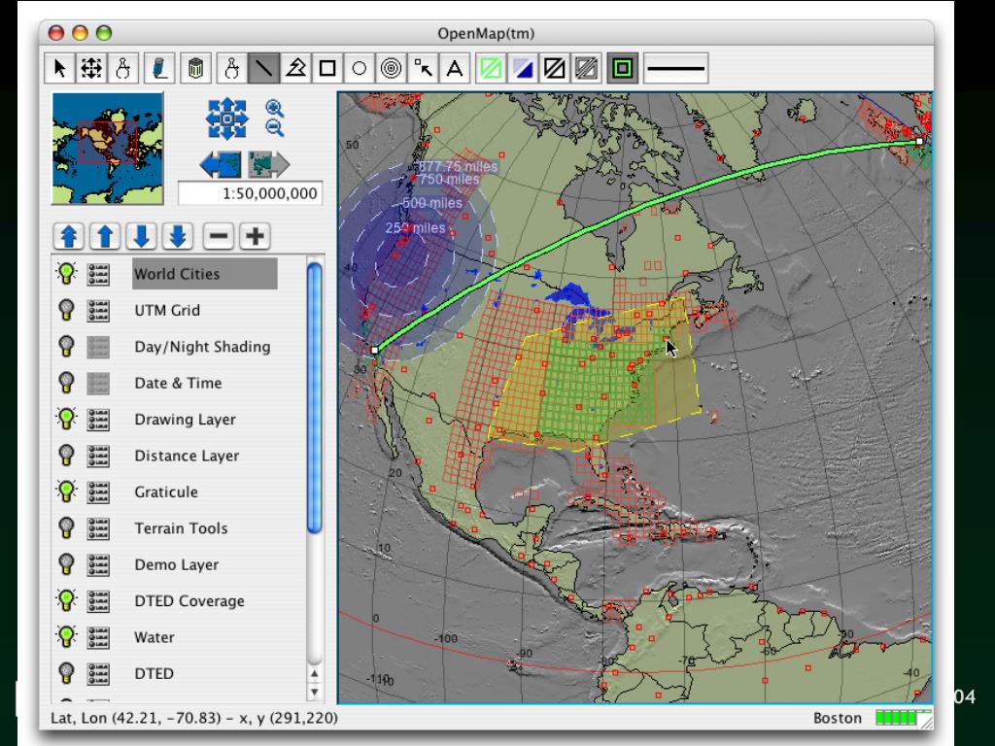The width and height of the screenshot is (995, 746).
Task: Open the line stroke style selector
Action: point(676,68)
